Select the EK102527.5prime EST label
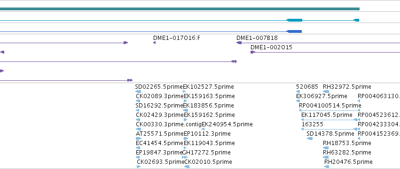 point(208,87)
